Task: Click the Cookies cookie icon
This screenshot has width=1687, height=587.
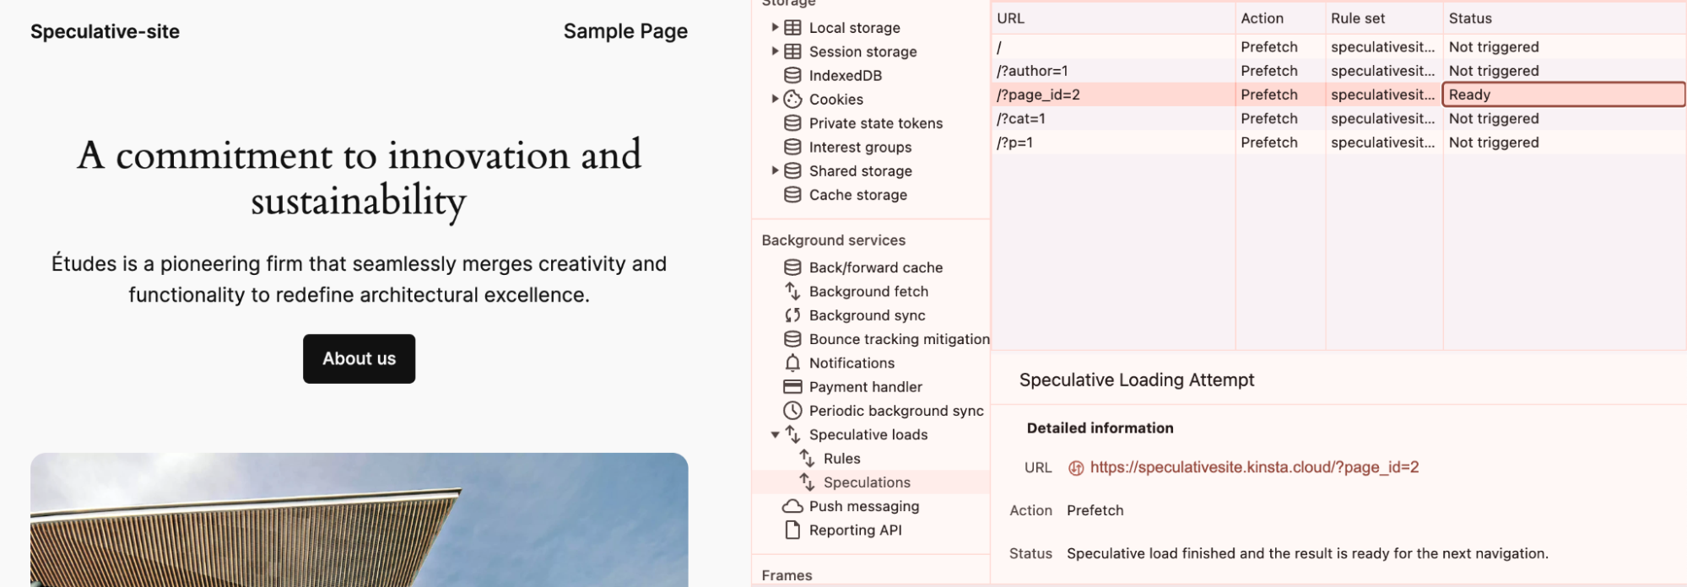Action: coord(792,100)
